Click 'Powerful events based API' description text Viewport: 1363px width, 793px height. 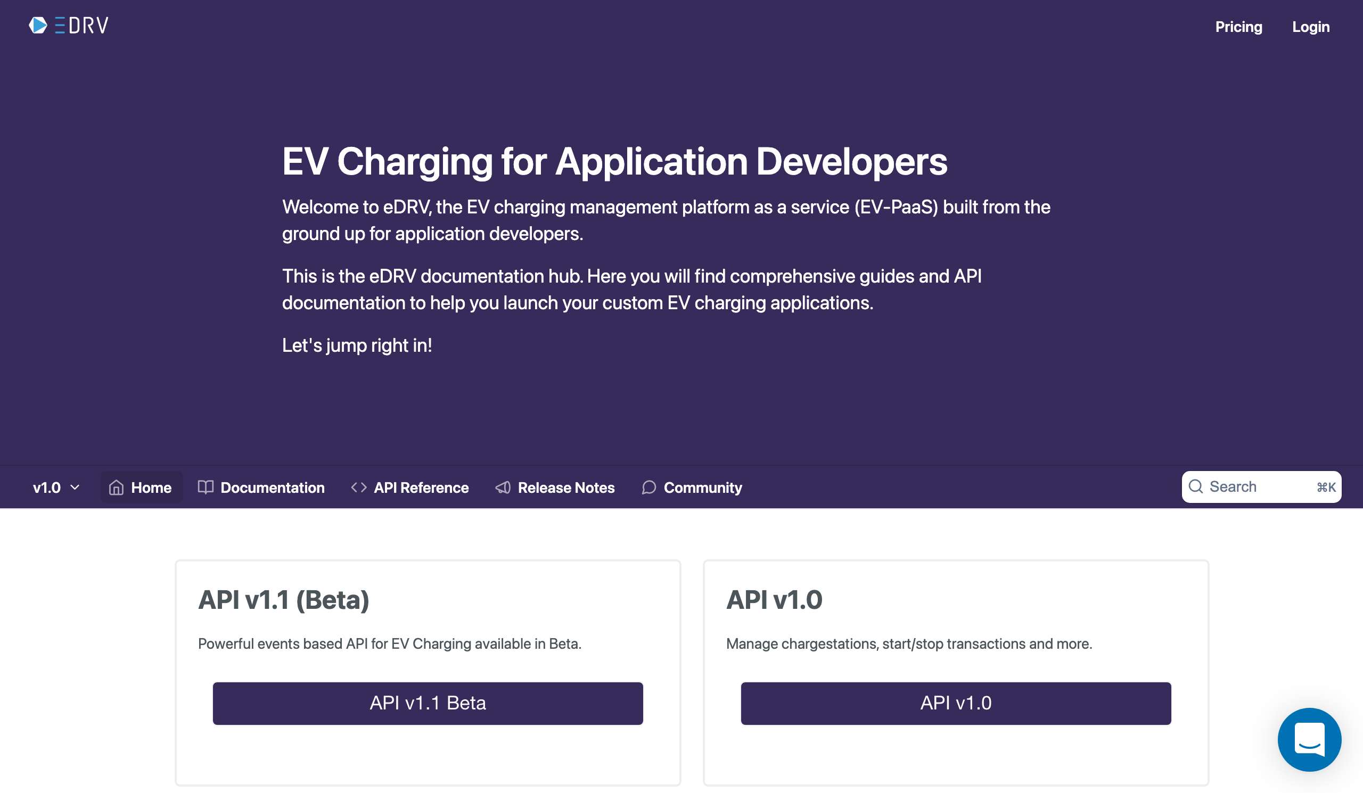(390, 644)
